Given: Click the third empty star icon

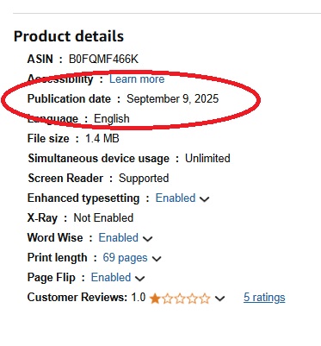Looking at the screenshot, I should click(x=180, y=299).
